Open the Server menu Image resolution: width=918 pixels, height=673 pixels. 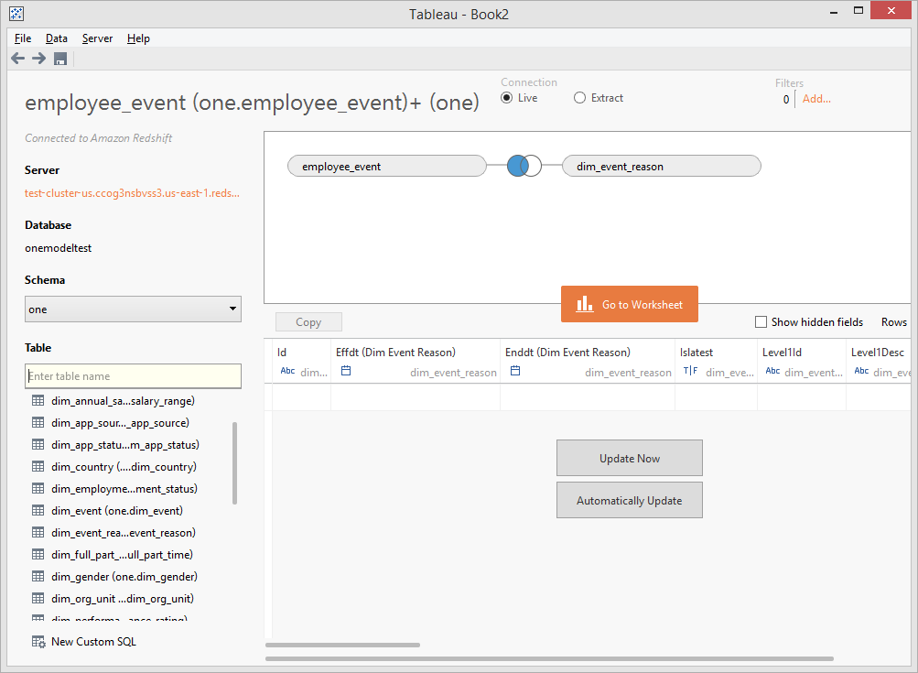coord(97,38)
